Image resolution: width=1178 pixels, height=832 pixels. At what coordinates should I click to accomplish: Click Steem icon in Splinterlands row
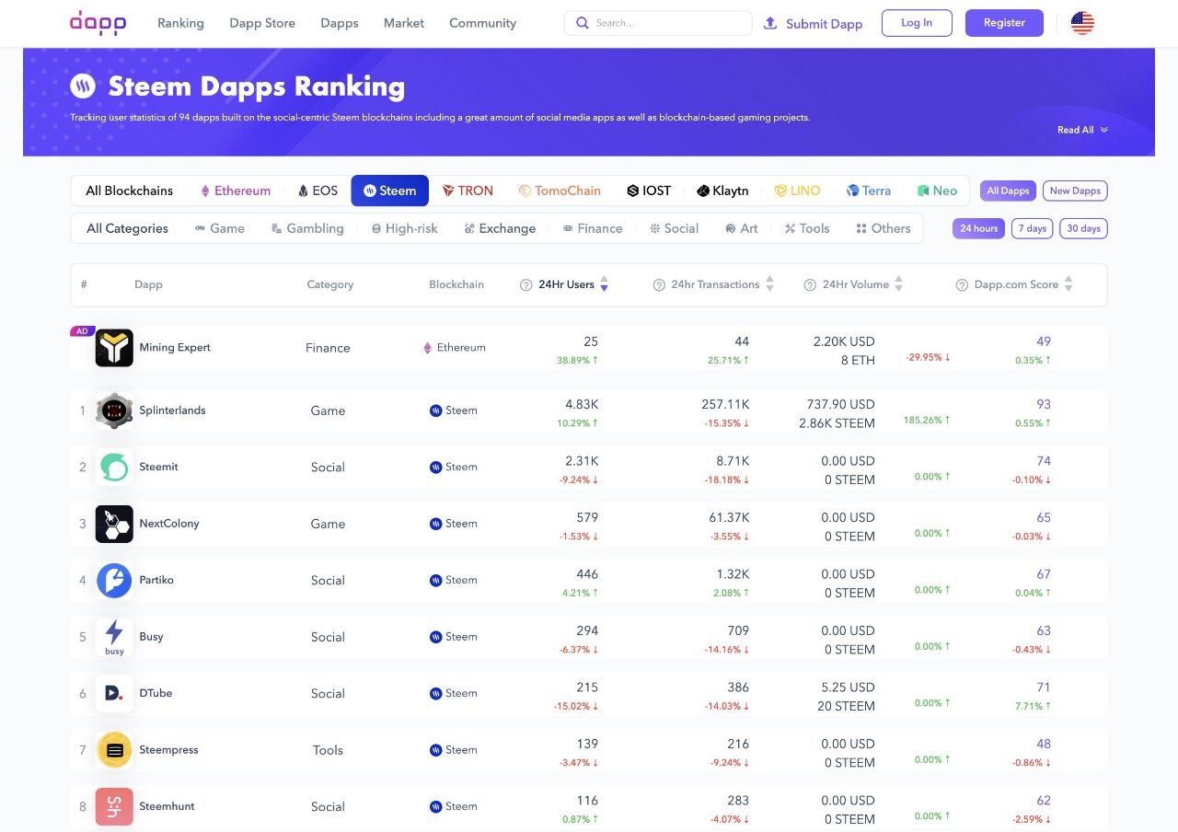436,410
